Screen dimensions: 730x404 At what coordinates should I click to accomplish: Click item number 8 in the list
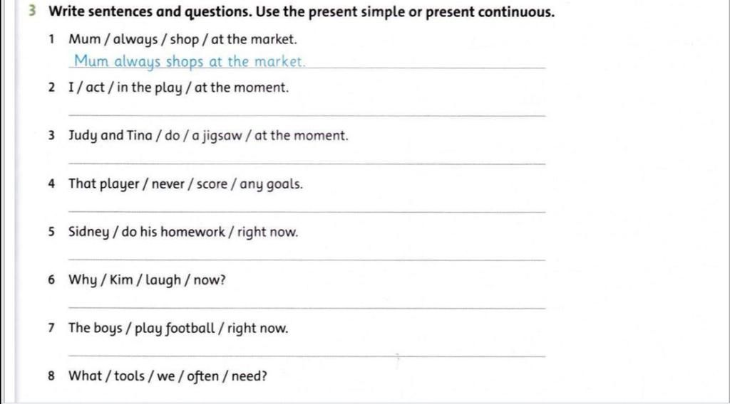coord(51,376)
